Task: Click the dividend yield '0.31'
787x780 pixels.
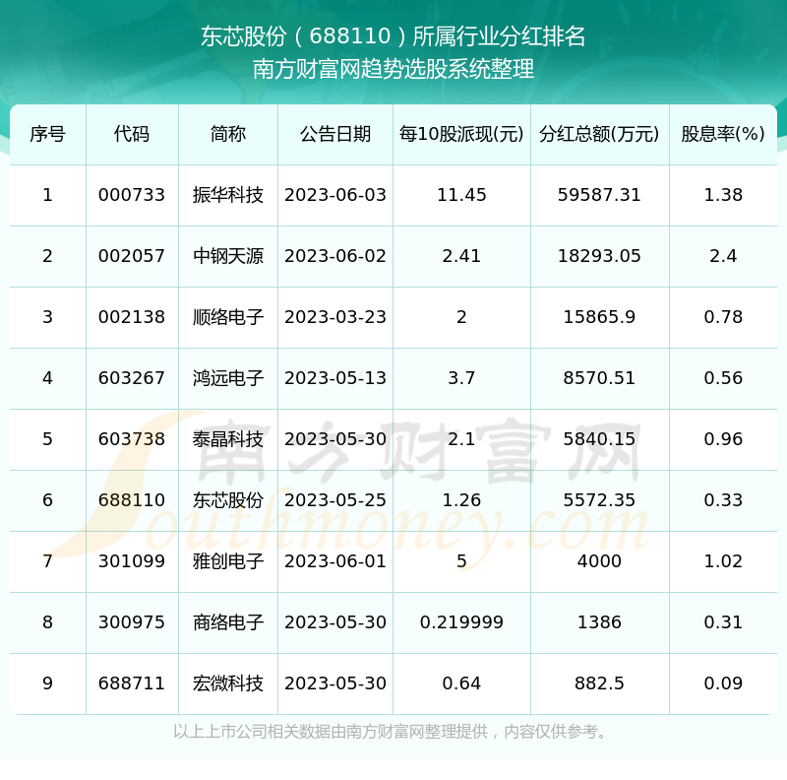Action: point(723,622)
